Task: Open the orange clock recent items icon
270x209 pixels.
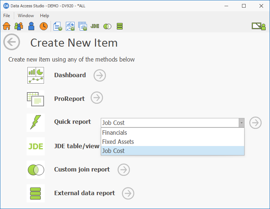Action: pos(44,26)
